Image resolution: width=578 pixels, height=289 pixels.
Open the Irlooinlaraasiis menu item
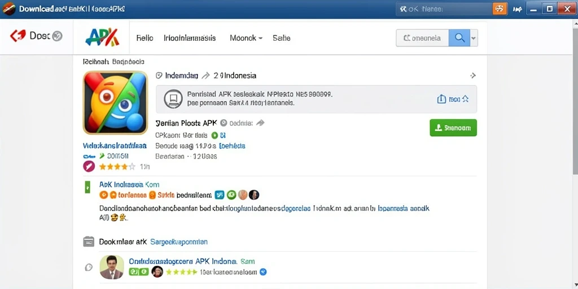tap(190, 38)
